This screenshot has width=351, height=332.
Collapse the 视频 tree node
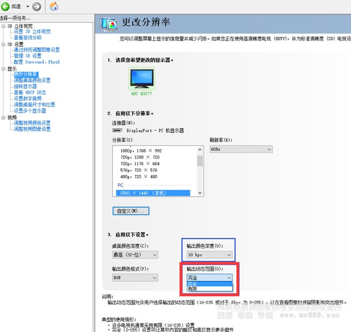(x=3, y=117)
